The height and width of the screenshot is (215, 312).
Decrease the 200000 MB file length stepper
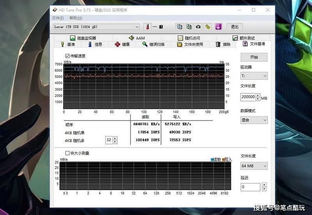pyautogui.click(x=258, y=99)
